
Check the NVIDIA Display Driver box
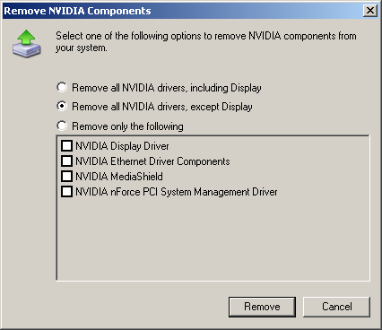point(66,146)
